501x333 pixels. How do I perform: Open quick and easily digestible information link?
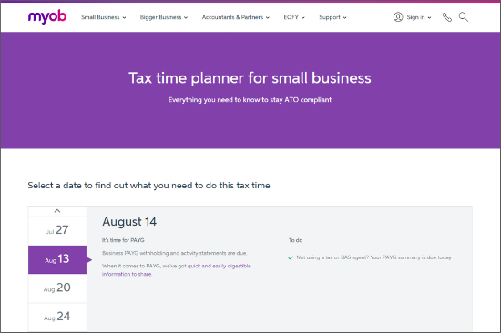point(177,270)
